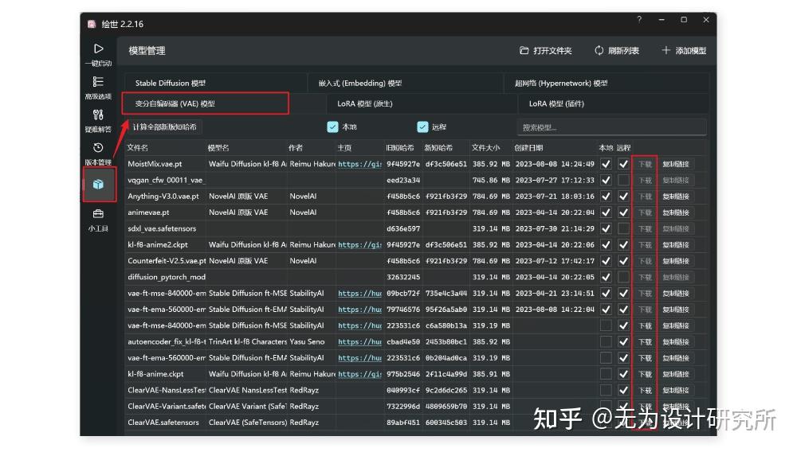Click the help question mark icon
Viewport: 797px width, 452px height.
tap(639, 20)
